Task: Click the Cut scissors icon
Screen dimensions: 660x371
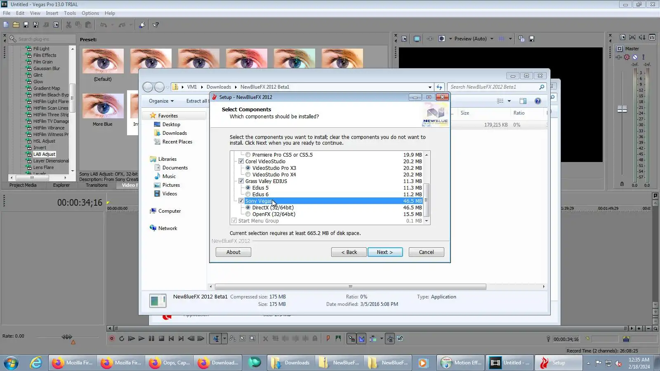Action: [68, 25]
